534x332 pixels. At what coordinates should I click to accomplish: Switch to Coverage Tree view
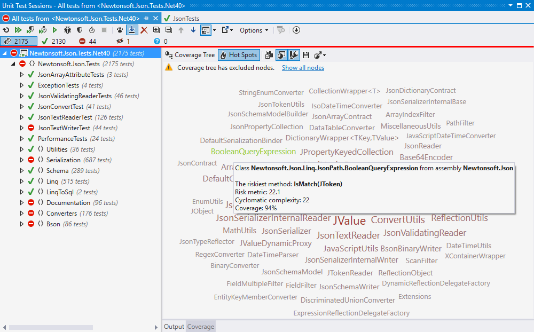190,55
